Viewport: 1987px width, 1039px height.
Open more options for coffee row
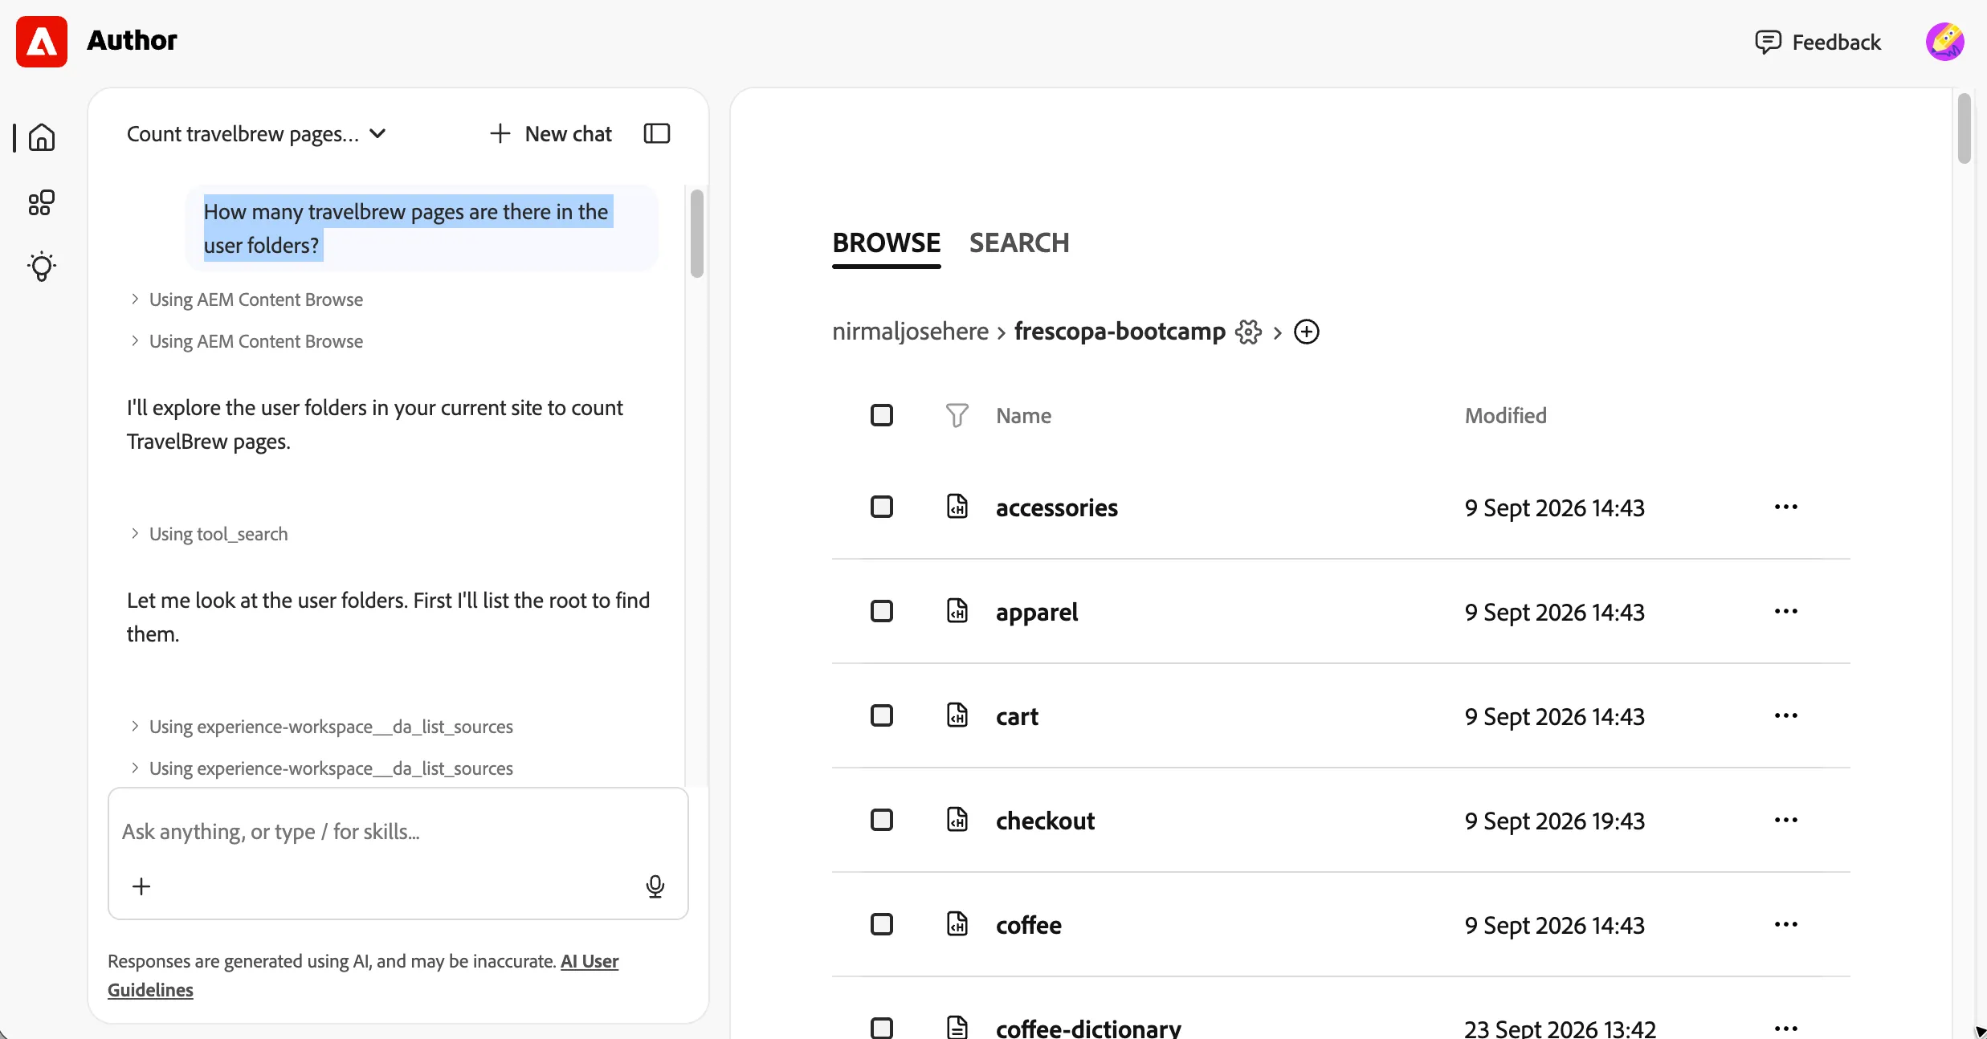1786,924
